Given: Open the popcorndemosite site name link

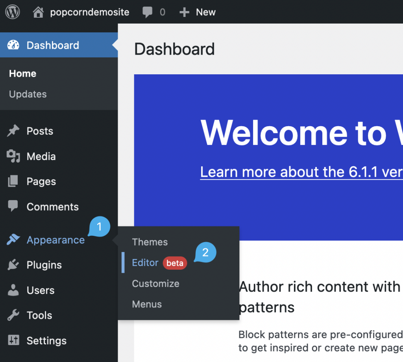Looking at the screenshot, I should [90, 12].
